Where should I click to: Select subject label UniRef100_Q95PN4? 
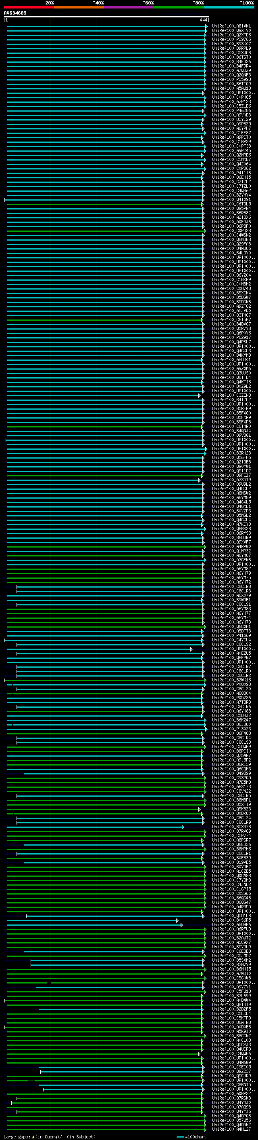click(x=231, y=208)
